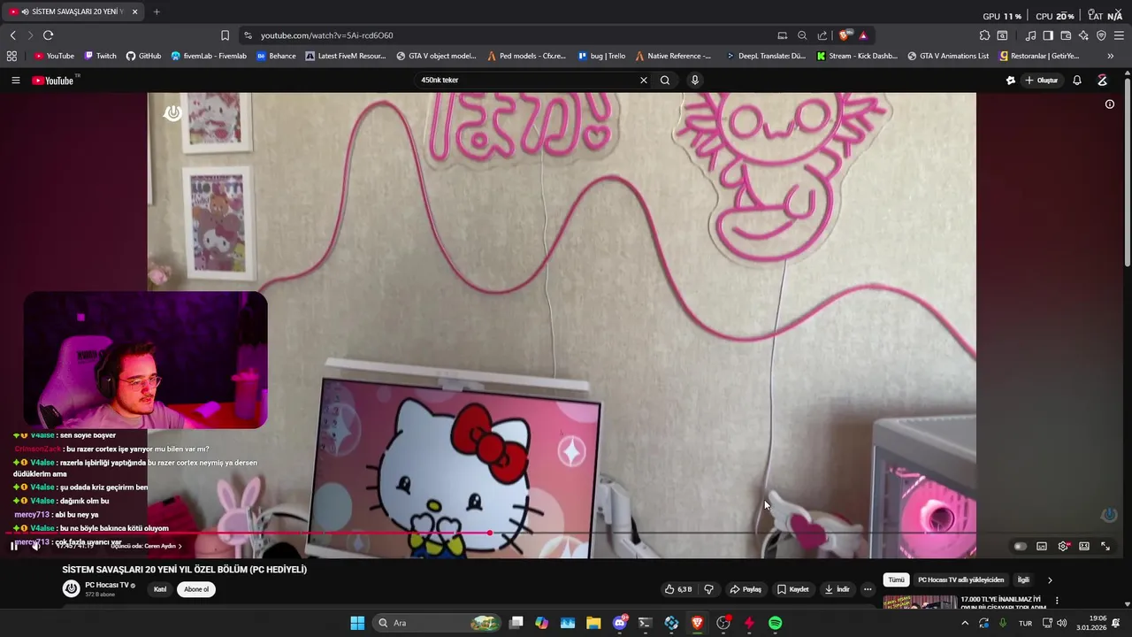Dislike the video thumbs-down button
This screenshot has width=1132, height=637.
click(708, 589)
